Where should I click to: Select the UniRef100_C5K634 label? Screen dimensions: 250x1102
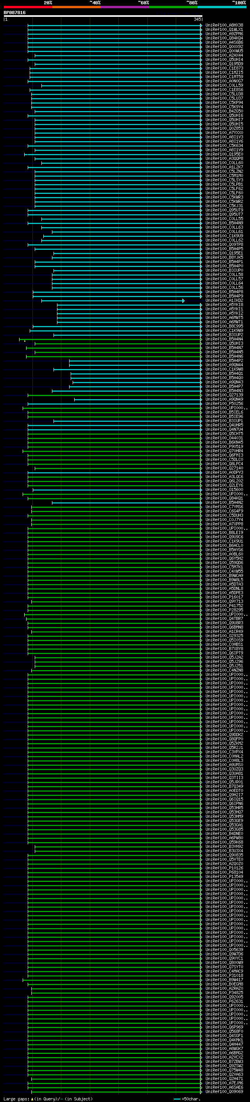click(x=224, y=145)
